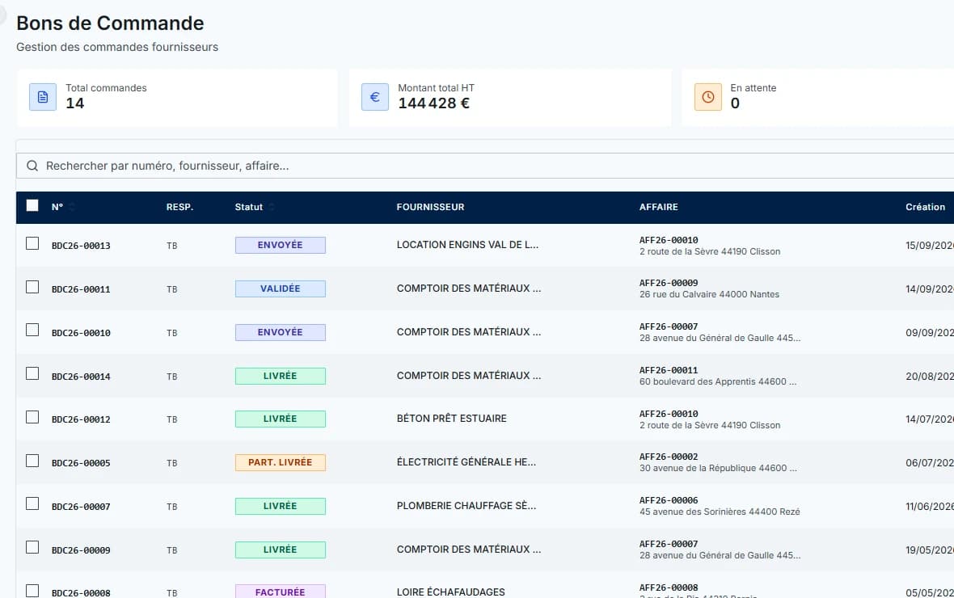Viewport: 954px width, 598px height.
Task: Click the VALIDÉE status badge
Action: tap(281, 289)
